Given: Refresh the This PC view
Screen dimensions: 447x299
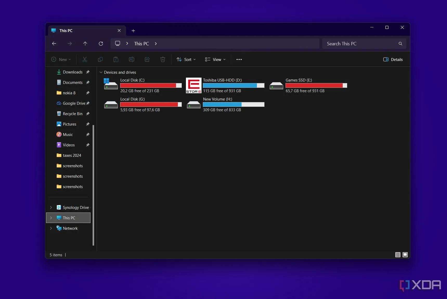Looking at the screenshot, I should 101,43.
